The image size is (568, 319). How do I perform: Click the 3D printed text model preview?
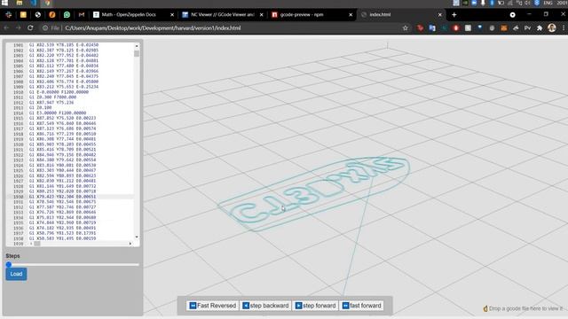click(x=313, y=193)
